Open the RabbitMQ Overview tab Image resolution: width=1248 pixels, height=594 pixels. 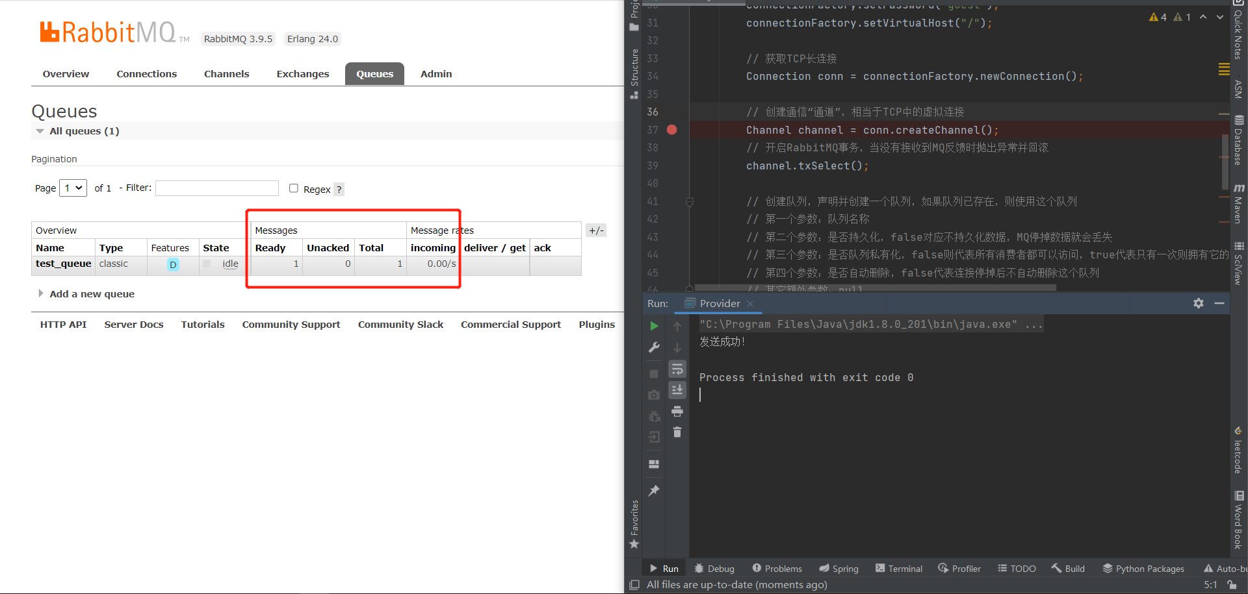pyautogui.click(x=66, y=74)
